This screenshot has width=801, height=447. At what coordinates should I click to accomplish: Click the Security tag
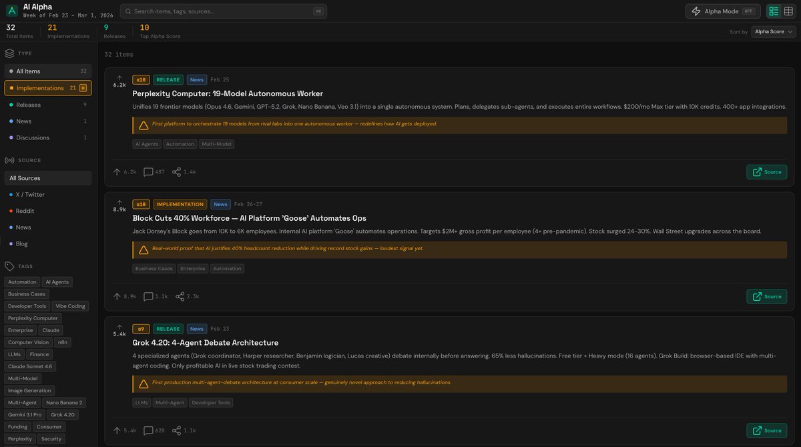point(51,439)
